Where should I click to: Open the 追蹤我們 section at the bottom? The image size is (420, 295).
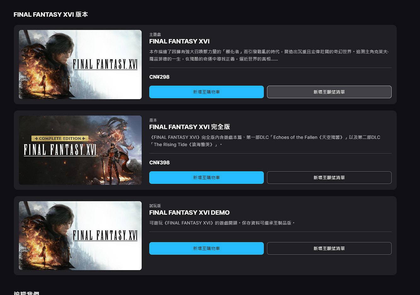[26, 293]
